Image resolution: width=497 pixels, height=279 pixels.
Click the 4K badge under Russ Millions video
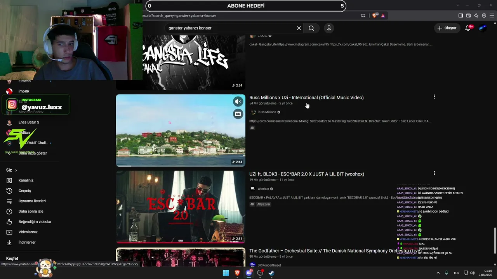click(x=252, y=128)
